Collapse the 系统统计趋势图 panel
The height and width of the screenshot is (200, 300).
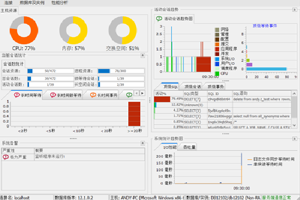[295, 138]
